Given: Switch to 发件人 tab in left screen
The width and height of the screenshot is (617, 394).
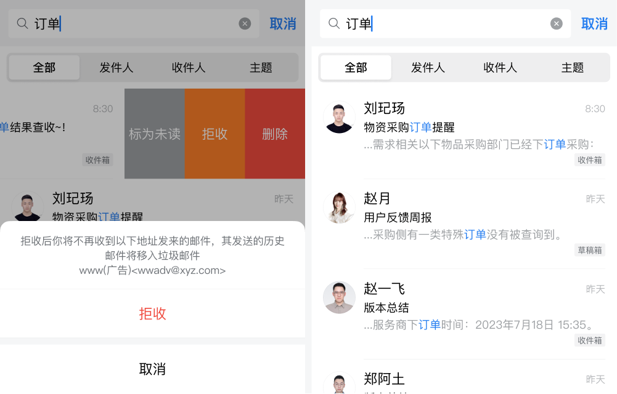Looking at the screenshot, I should (116, 68).
